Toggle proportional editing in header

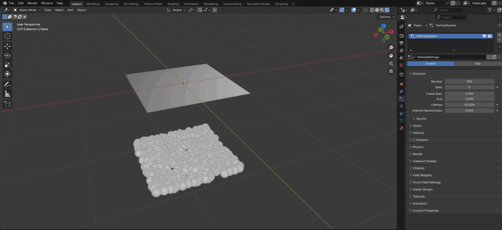pyautogui.click(x=215, y=10)
